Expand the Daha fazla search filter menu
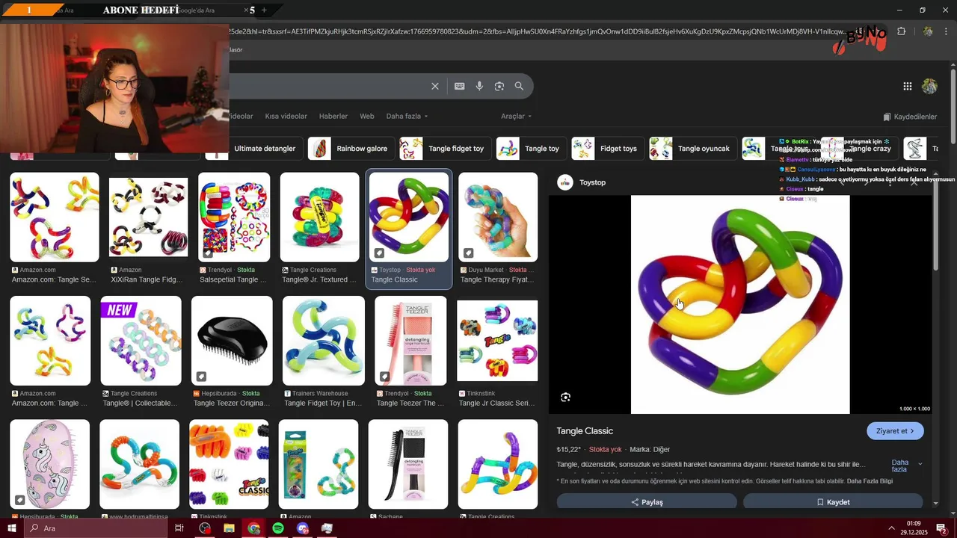 [x=407, y=117]
